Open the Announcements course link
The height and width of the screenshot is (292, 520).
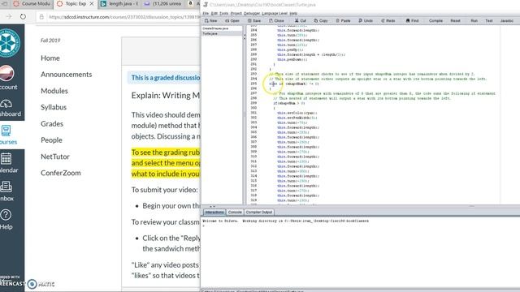pos(67,74)
